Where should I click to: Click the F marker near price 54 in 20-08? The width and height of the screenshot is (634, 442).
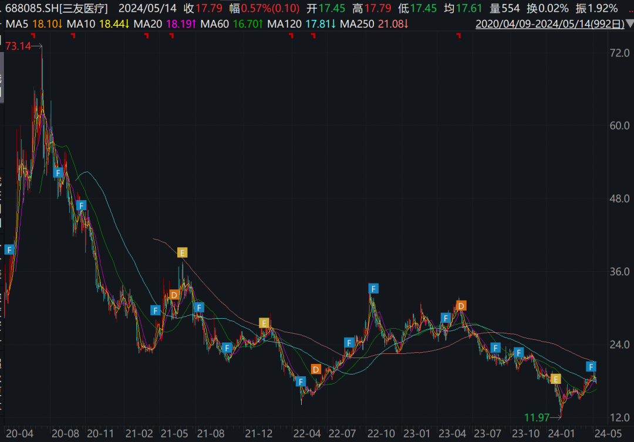pyautogui.click(x=58, y=173)
